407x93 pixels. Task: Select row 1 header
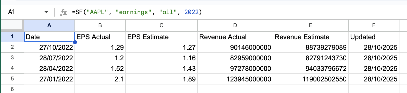tap(12, 37)
